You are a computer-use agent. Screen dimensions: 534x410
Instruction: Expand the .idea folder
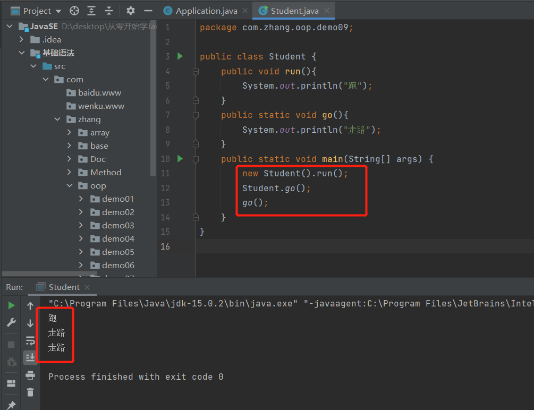pyautogui.click(x=21, y=39)
